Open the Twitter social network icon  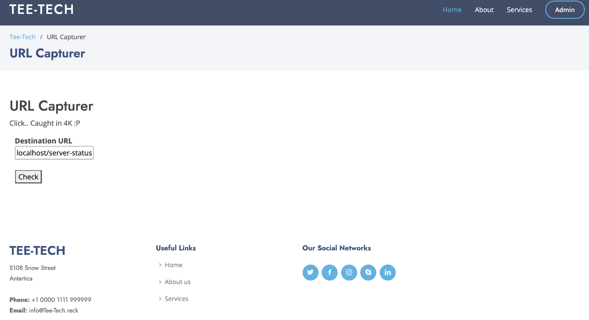point(310,272)
